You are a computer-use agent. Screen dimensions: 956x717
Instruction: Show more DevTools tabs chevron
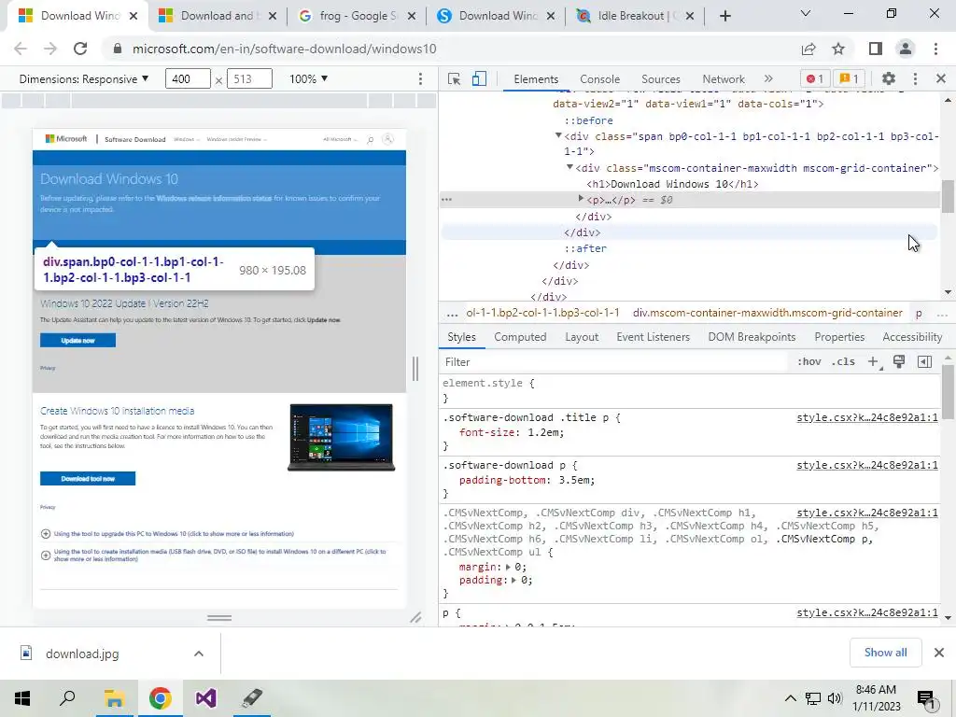(x=768, y=78)
